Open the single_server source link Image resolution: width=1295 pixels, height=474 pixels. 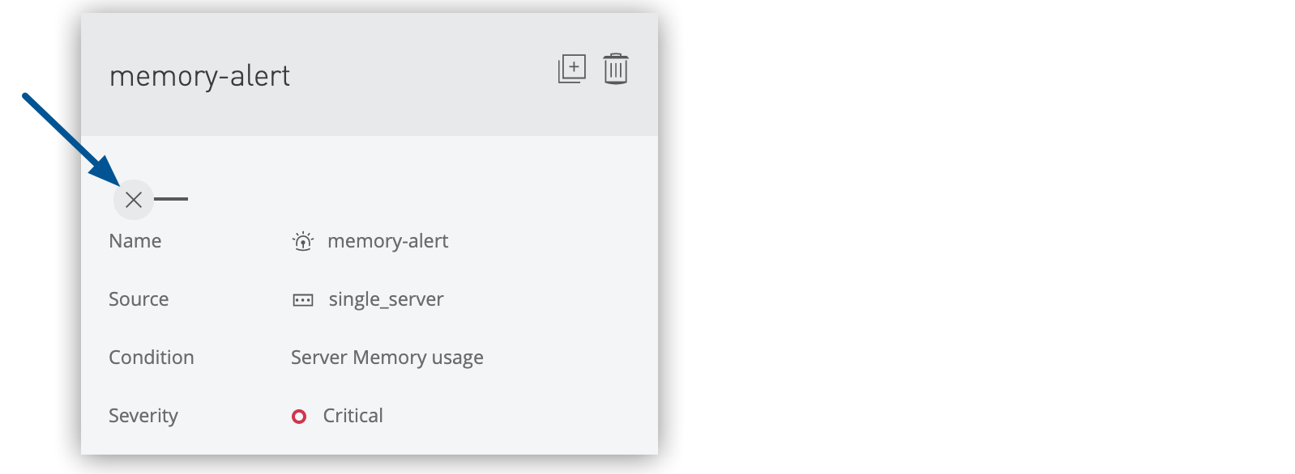tap(386, 299)
